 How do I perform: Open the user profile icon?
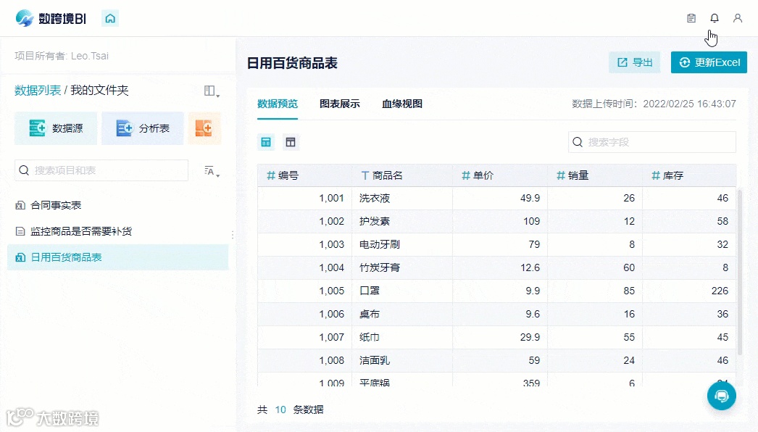click(738, 17)
